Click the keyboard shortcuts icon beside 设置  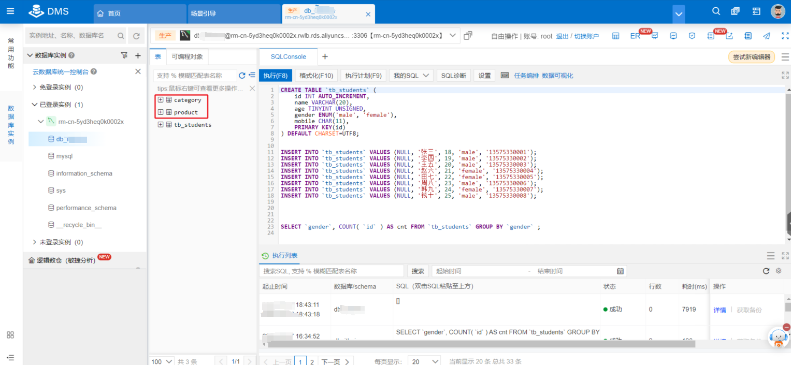click(x=505, y=76)
